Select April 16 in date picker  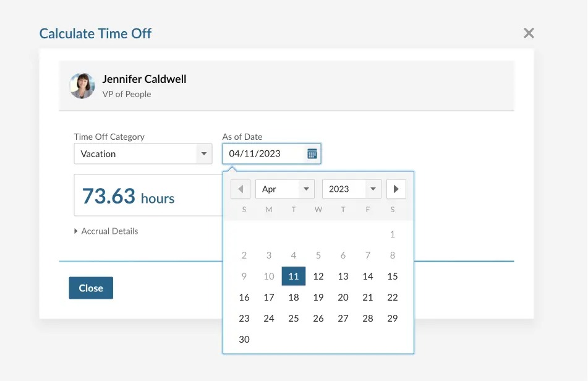click(x=244, y=298)
